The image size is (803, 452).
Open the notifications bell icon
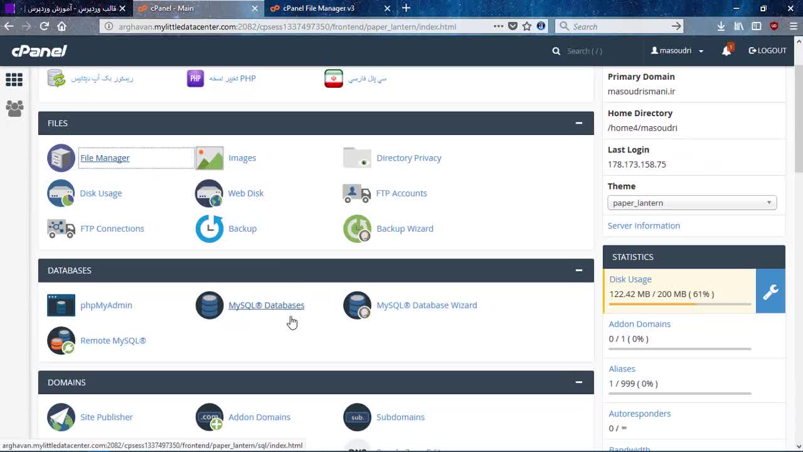(x=726, y=51)
